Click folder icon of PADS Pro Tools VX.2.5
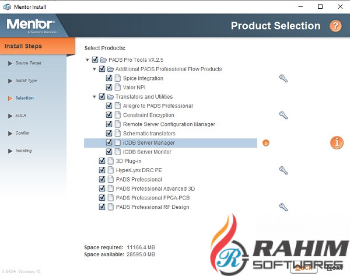Screen dimensions: 350x276 [x=103, y=60]
